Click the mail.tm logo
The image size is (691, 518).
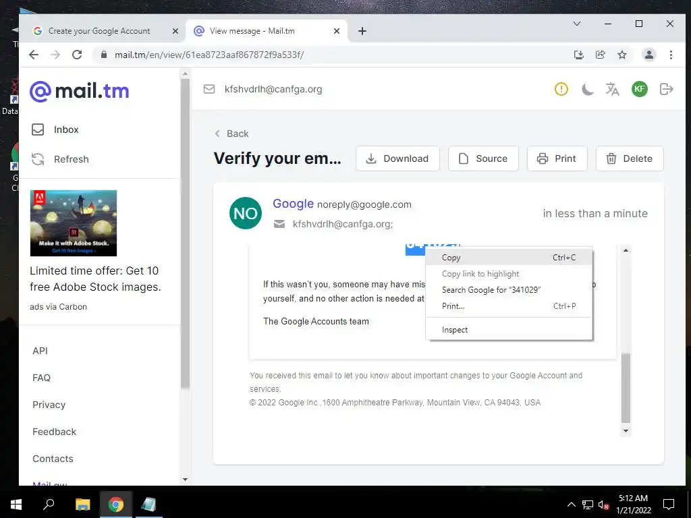coord(80,91)
